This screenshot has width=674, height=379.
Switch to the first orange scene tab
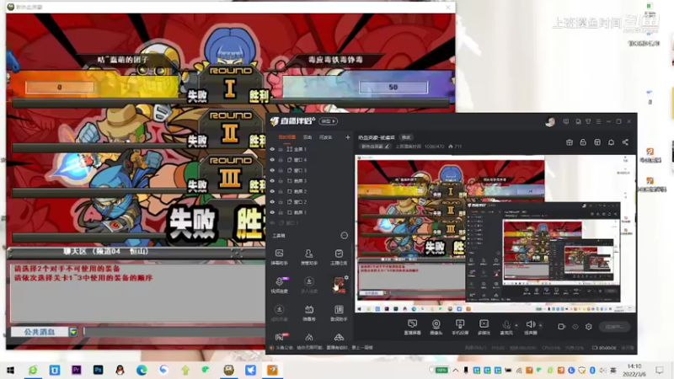286,137
